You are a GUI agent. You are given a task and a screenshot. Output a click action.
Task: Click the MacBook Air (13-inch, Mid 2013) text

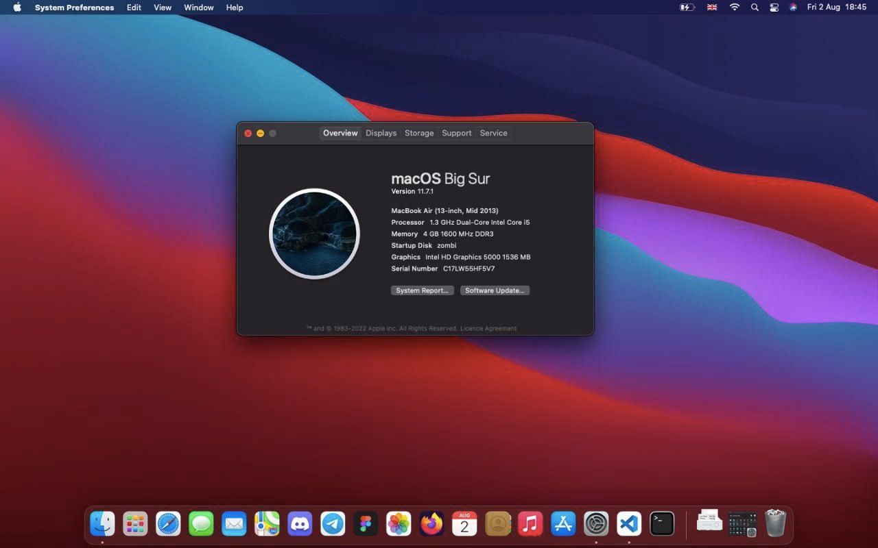tap(444, 210)
